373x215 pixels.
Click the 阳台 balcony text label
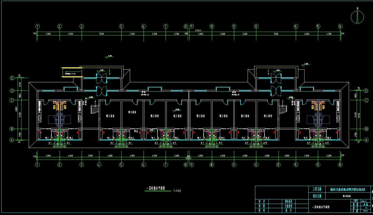(x=136, y=131)
